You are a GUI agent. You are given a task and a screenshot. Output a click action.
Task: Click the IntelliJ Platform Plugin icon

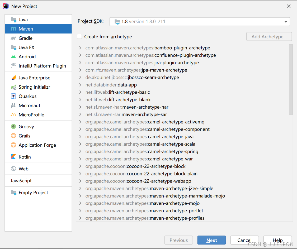(13, 66)
